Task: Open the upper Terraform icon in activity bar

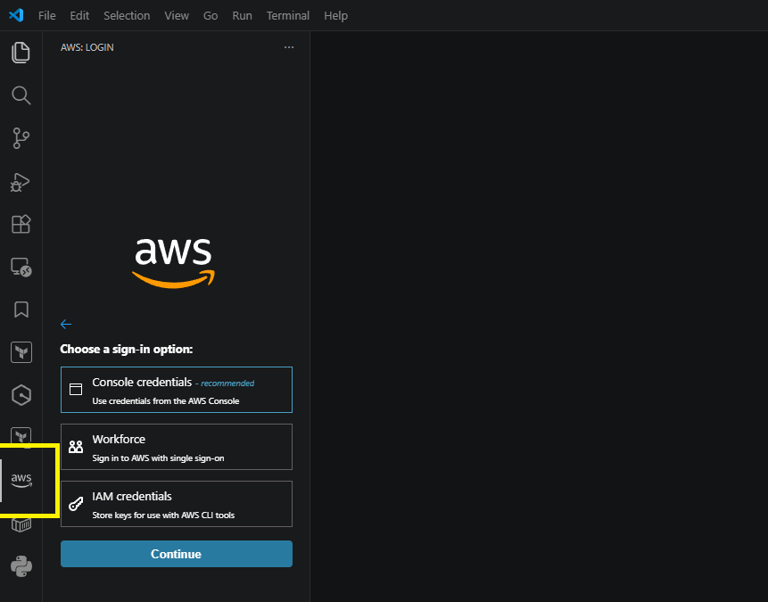Action: click(x=21, y=352)
